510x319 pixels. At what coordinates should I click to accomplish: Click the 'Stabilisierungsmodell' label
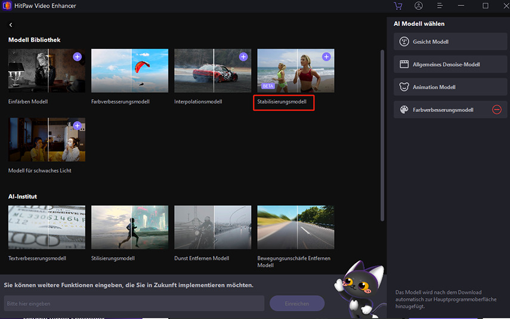pos(282,102)
